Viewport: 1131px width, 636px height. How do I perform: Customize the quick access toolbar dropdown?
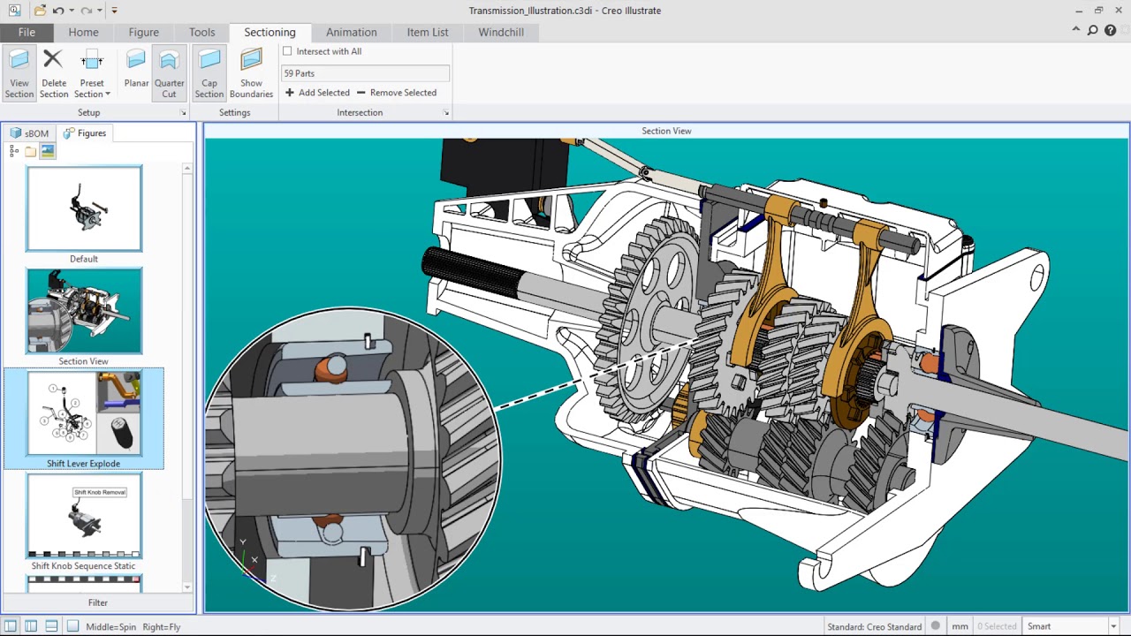pyautogui.click(x=114, y=11)
